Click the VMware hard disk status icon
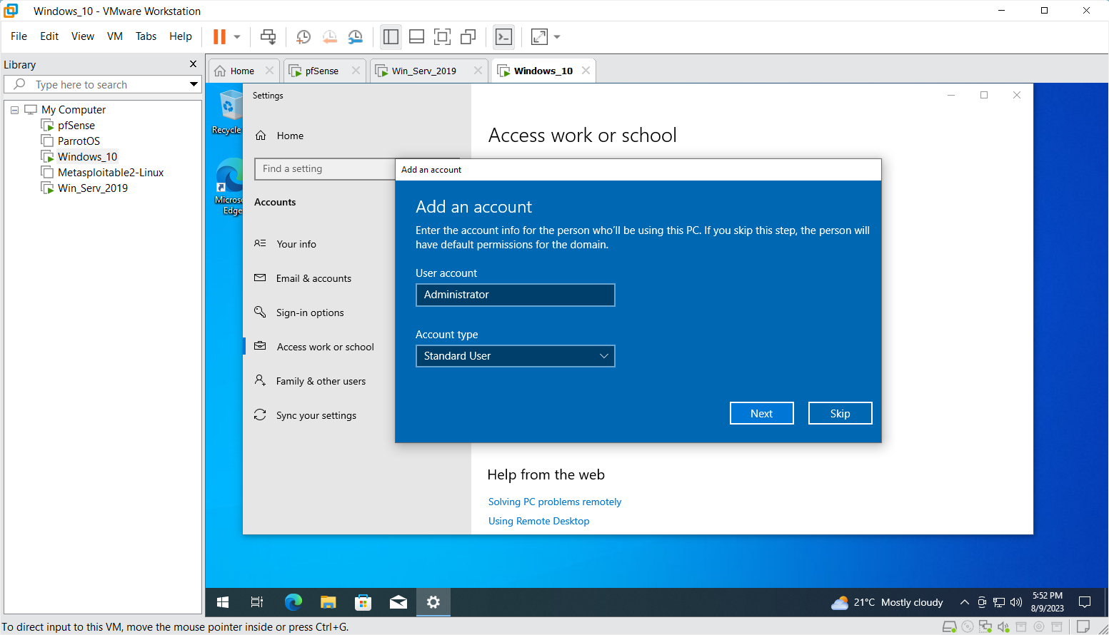This screenshot has height=635, width=1109. click(949, 626)
